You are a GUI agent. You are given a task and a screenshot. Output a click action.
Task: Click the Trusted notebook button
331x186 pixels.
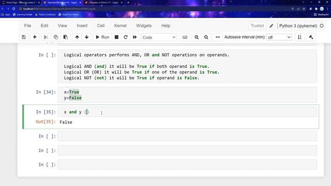(257, 26)
